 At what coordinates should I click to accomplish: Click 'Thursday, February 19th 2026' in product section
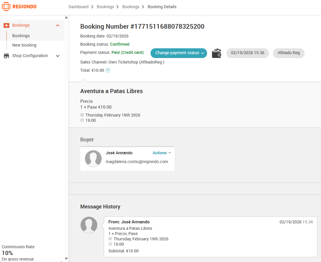[113, 115]
